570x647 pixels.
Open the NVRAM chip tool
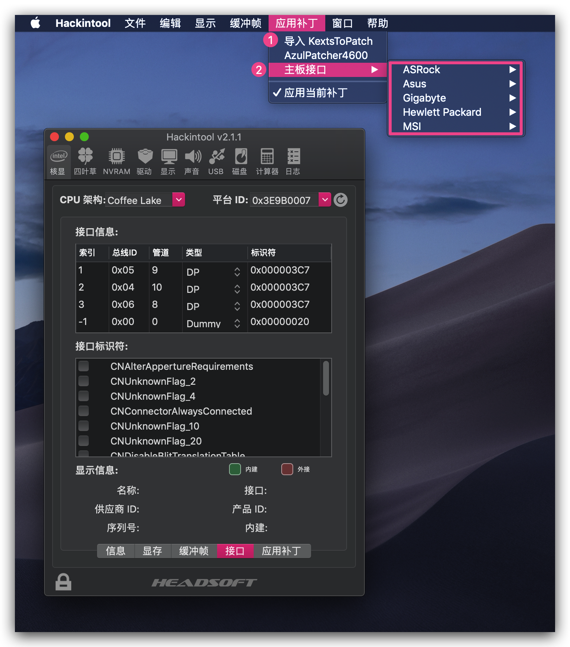(x=116, y=161)
